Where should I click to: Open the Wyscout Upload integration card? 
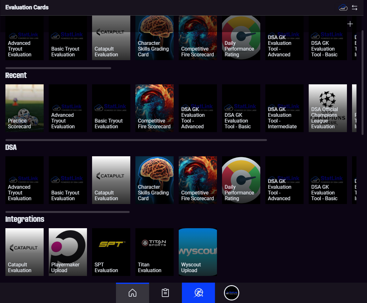pyautogui.click(x=198, y=252)
